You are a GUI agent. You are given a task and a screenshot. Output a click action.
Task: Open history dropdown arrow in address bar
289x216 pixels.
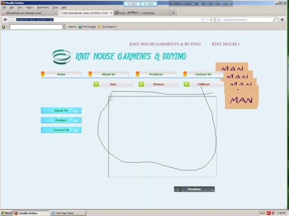pos(207,20)
